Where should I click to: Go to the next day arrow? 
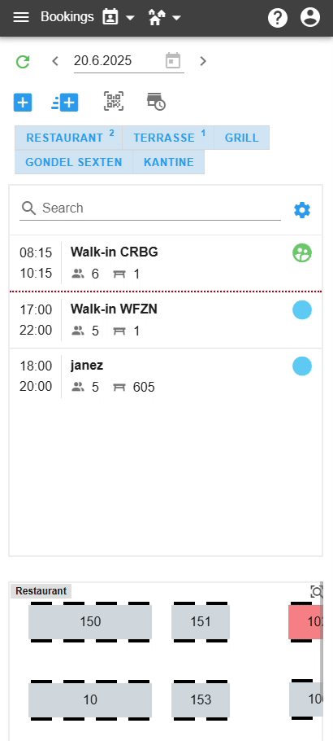click(203, 61)
